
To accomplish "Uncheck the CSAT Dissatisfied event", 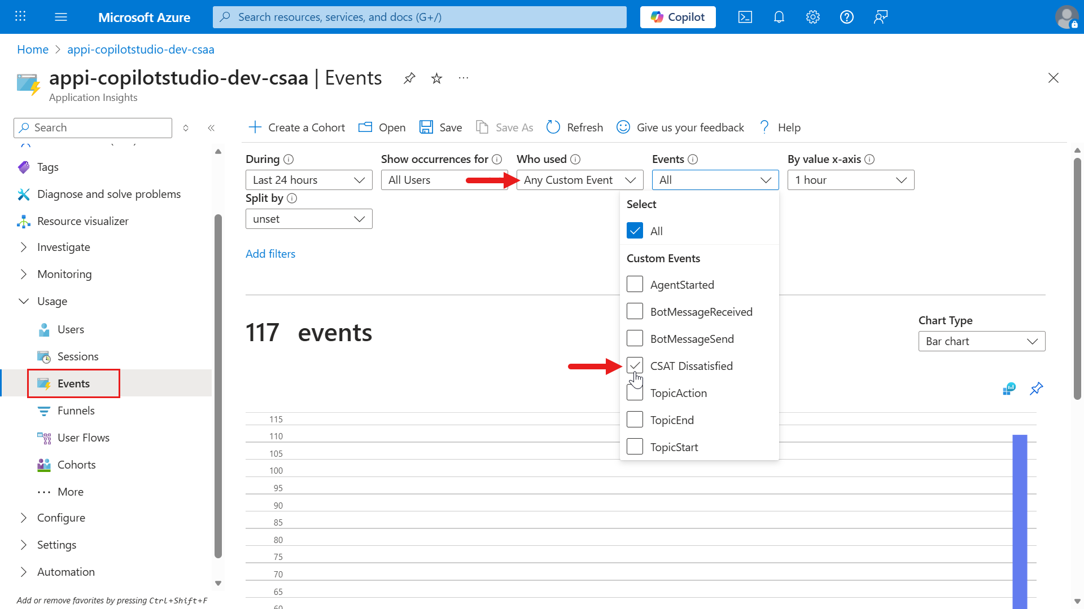I will click(x=635, y=365).
